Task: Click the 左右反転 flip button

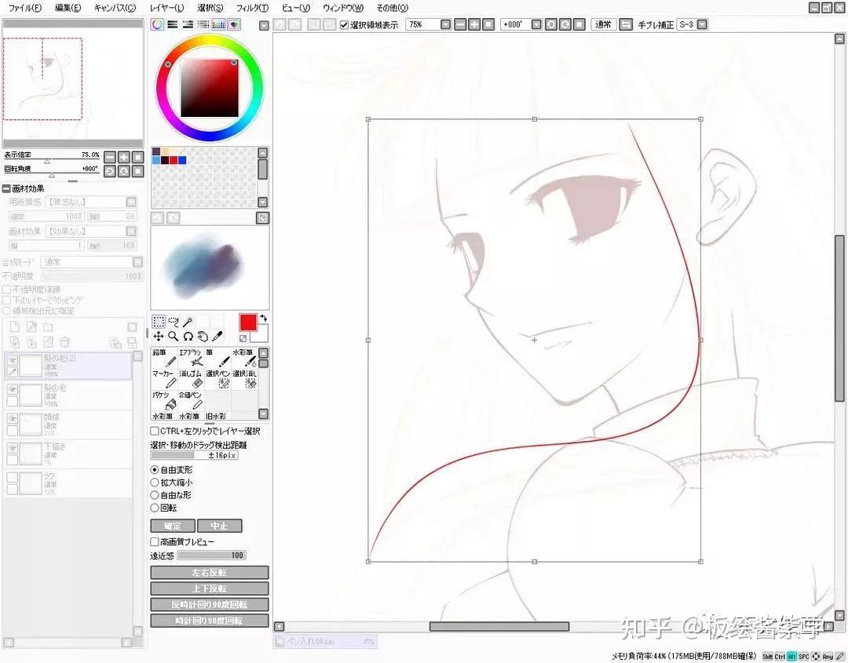Action: coord(210,573)
